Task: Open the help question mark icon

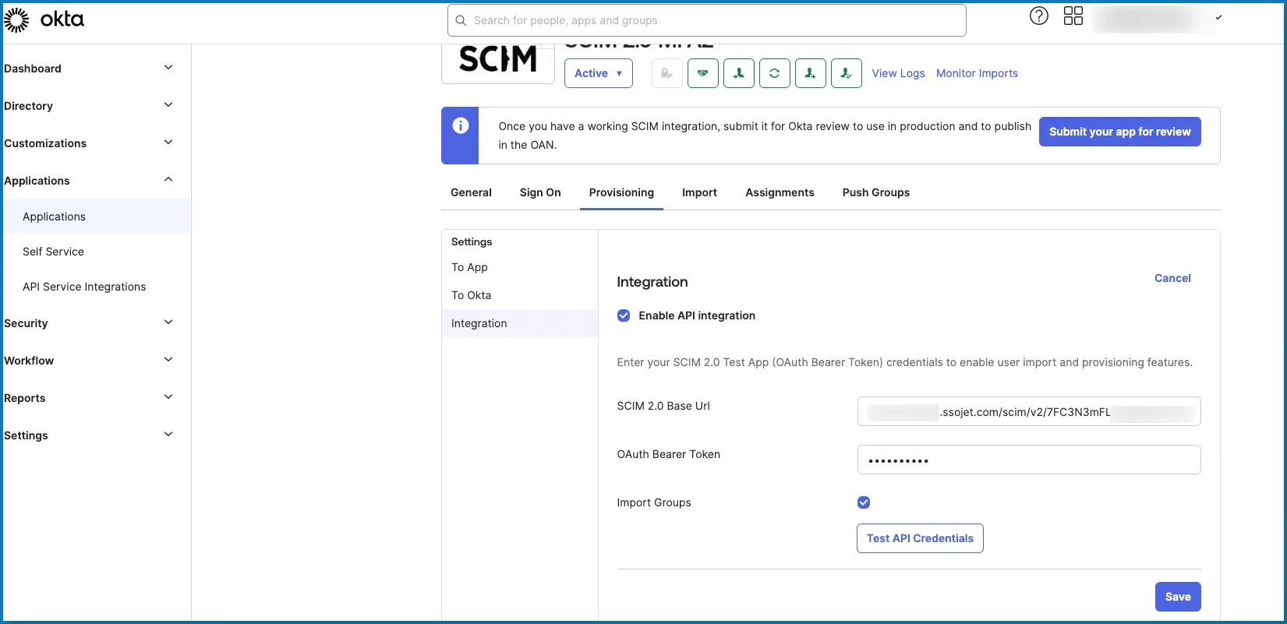Action: (x=1038, y=16)
